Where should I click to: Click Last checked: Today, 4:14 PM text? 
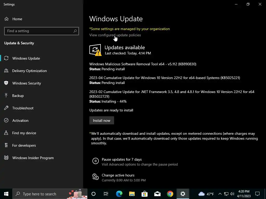(x=128, y=53)
